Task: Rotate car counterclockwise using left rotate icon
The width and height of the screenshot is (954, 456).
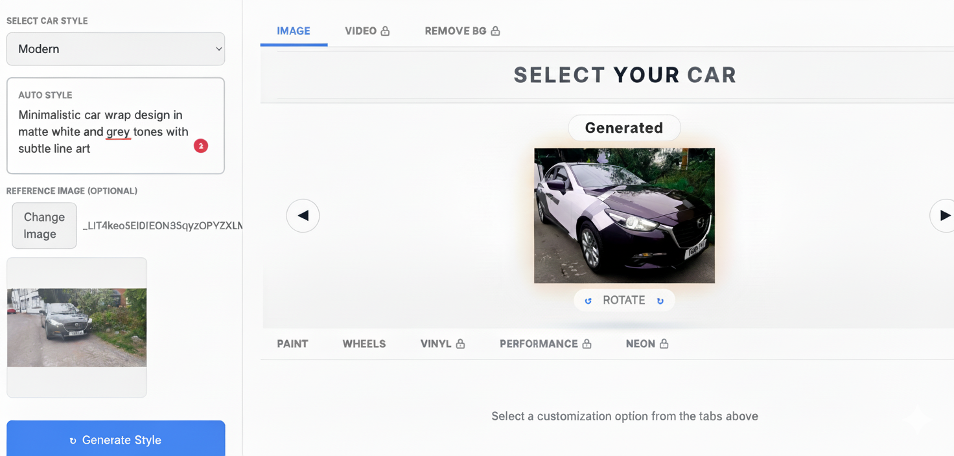Action: point(588,301)
